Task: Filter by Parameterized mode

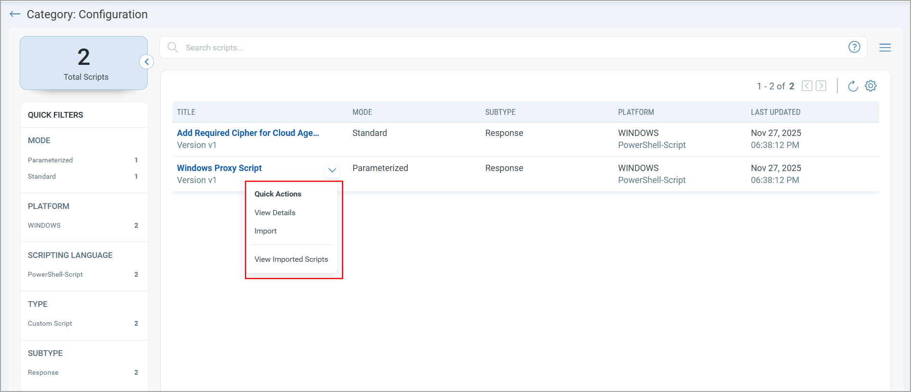Action: point(51,160)
